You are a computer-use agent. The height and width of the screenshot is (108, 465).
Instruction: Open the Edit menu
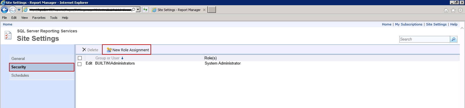pyautogui.click(x=14, y=18)
